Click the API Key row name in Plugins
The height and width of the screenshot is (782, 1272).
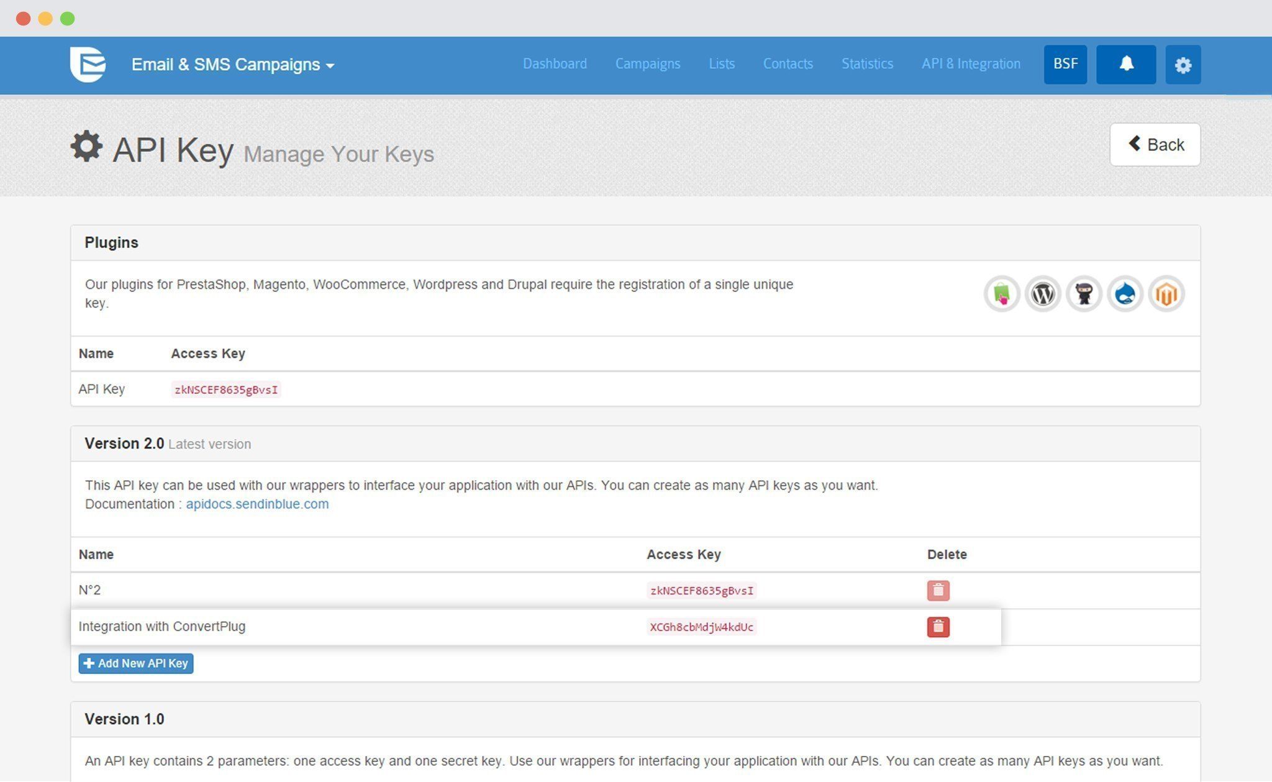click(101, 389)
